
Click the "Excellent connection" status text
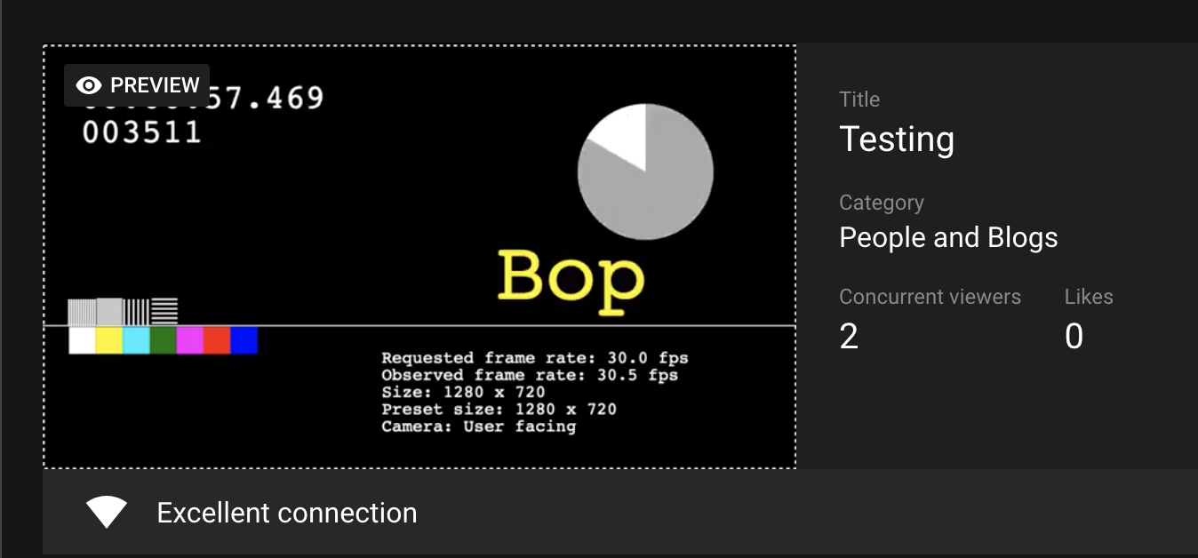286,513
